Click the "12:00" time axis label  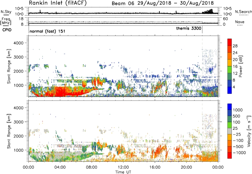123,167
